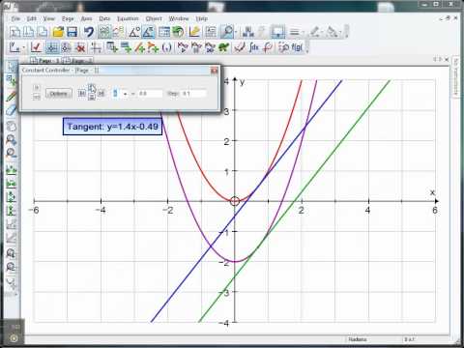
Task: Select the green pencil scribble tool
Action: pos(12,96)
